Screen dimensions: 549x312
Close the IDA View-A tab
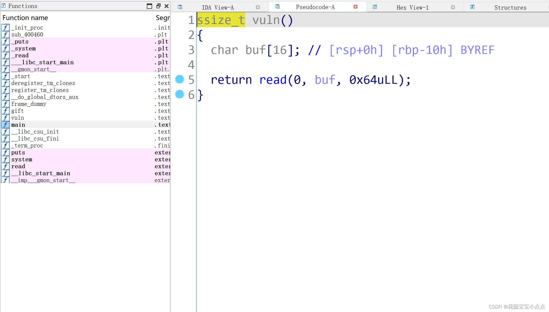pyautogui.click(x=258, y=7)
